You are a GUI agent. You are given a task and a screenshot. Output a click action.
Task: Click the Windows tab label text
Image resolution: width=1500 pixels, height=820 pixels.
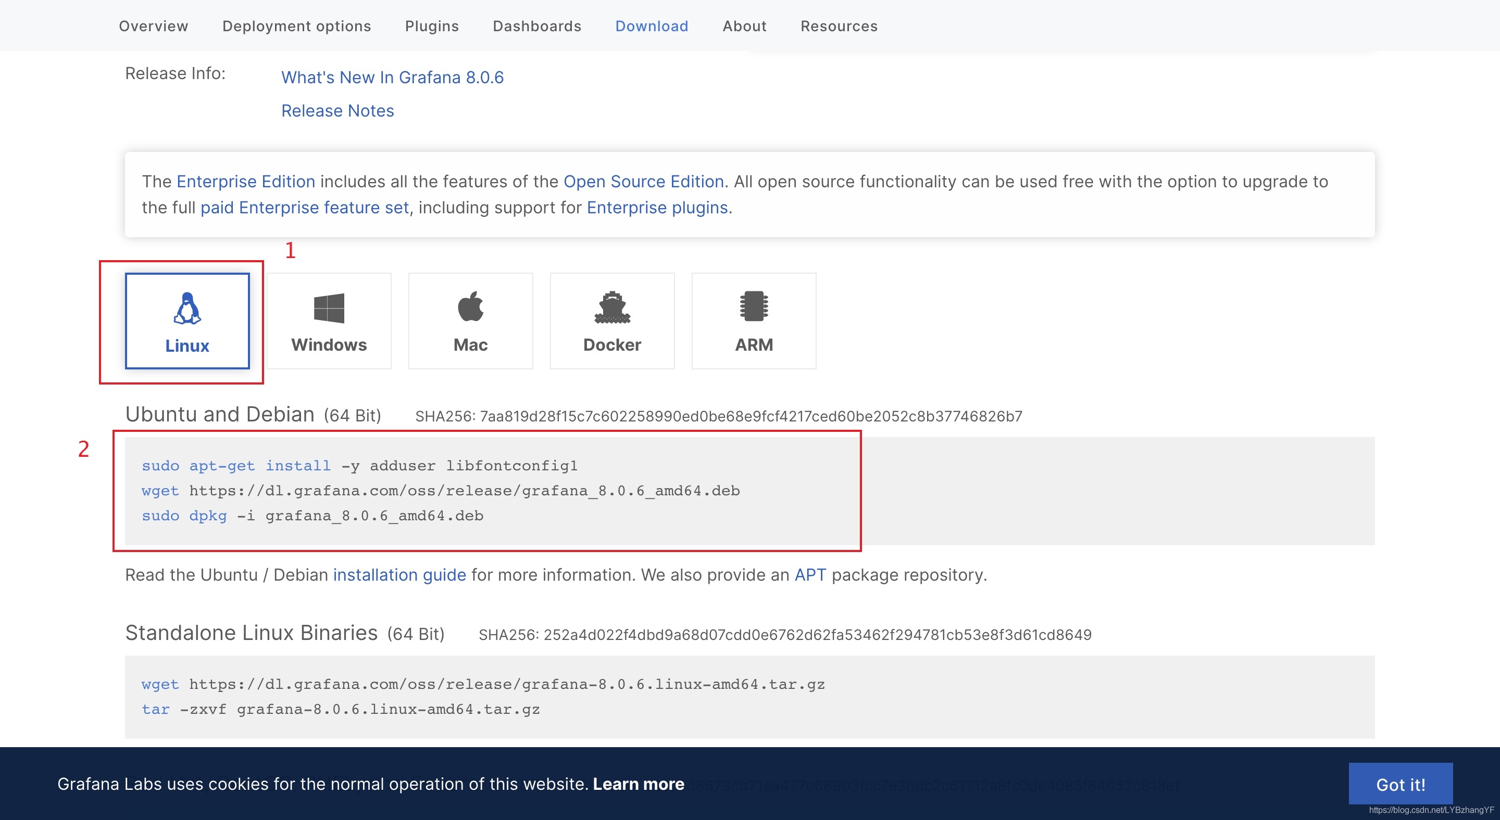pos(329,345)
